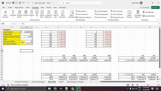The image size is (161, 91).
Task: Click Remove Arrows
Action: 101,17
